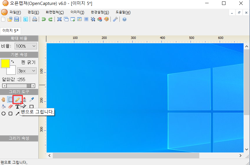250x165 pixels.
Task: Increase alpha with right slider arrow
Action: pos(33,86)
